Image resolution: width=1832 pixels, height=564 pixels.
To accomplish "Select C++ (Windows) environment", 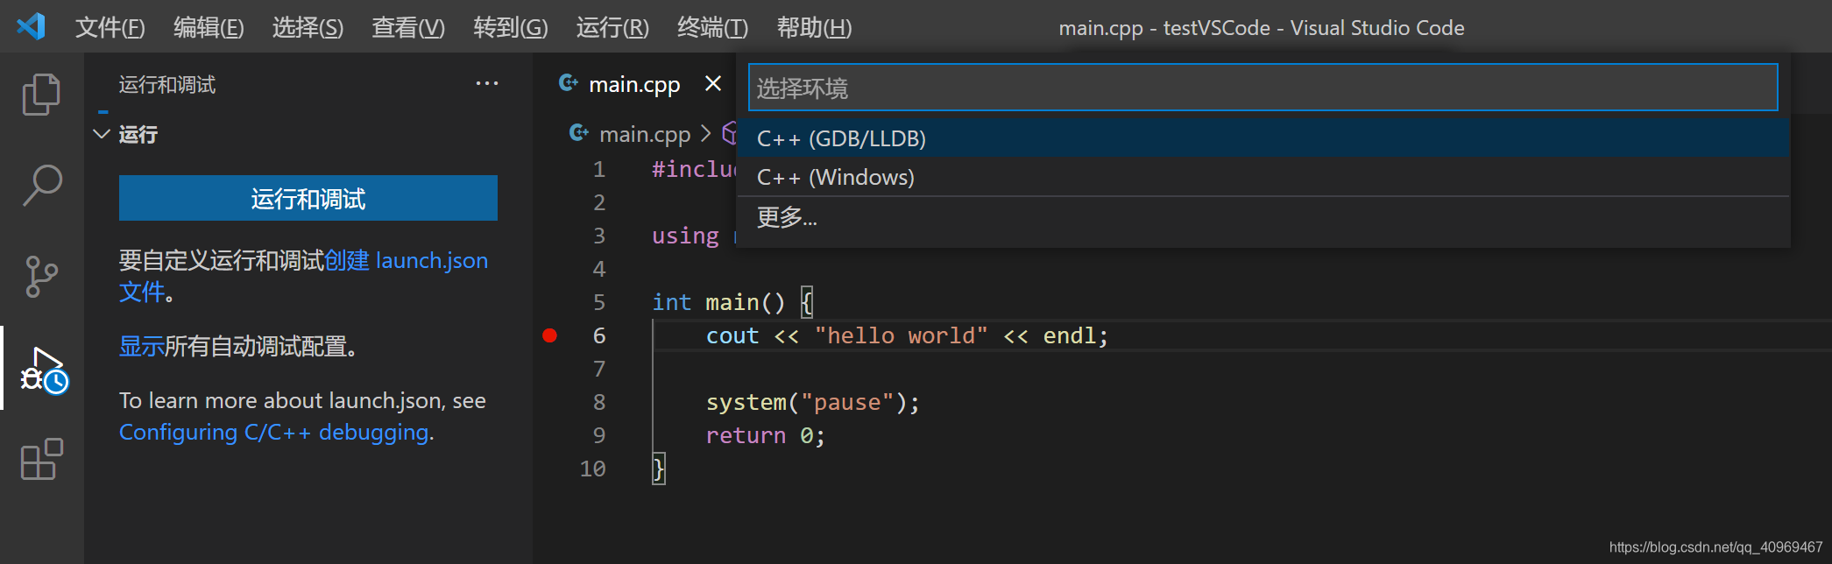I will point(1263,177).
